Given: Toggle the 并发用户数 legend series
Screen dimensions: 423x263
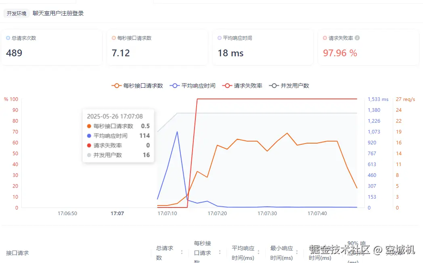Looking at the screenshot, I should tap(289, 86).
